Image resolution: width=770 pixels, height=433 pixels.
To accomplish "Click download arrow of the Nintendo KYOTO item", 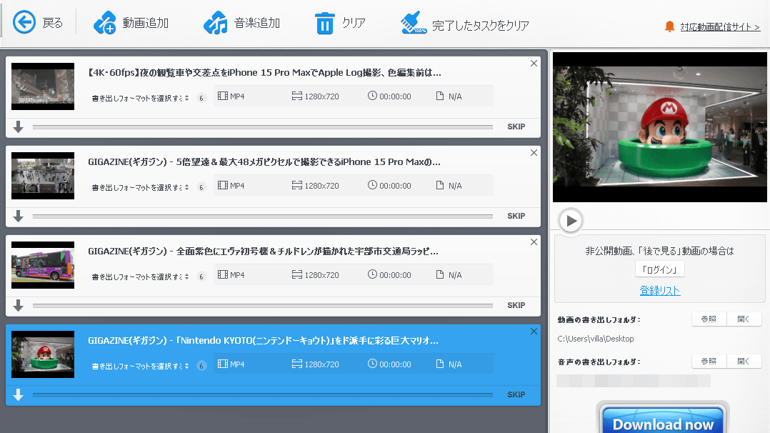I will coord(19,394).
